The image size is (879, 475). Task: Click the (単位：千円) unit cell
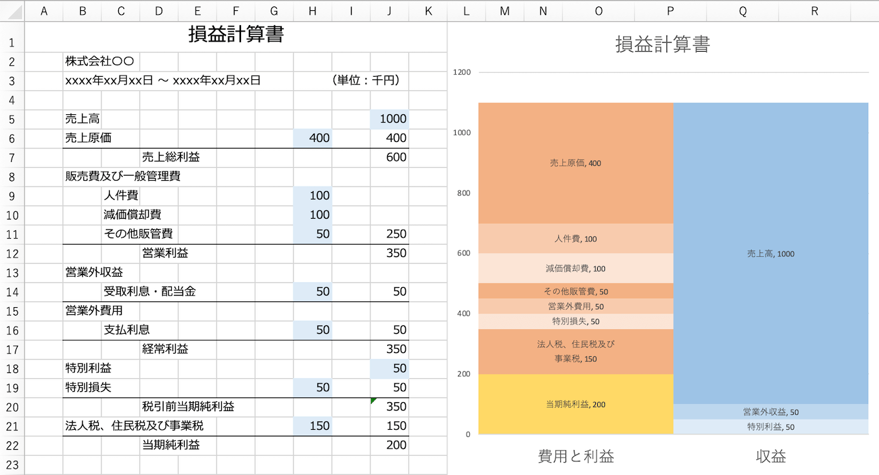(x=365, y=81)
